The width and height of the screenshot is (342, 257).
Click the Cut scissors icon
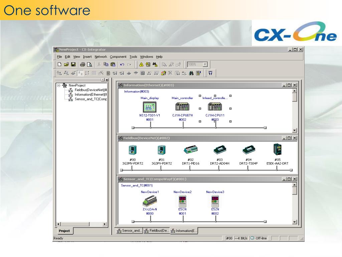pos(99,64)
